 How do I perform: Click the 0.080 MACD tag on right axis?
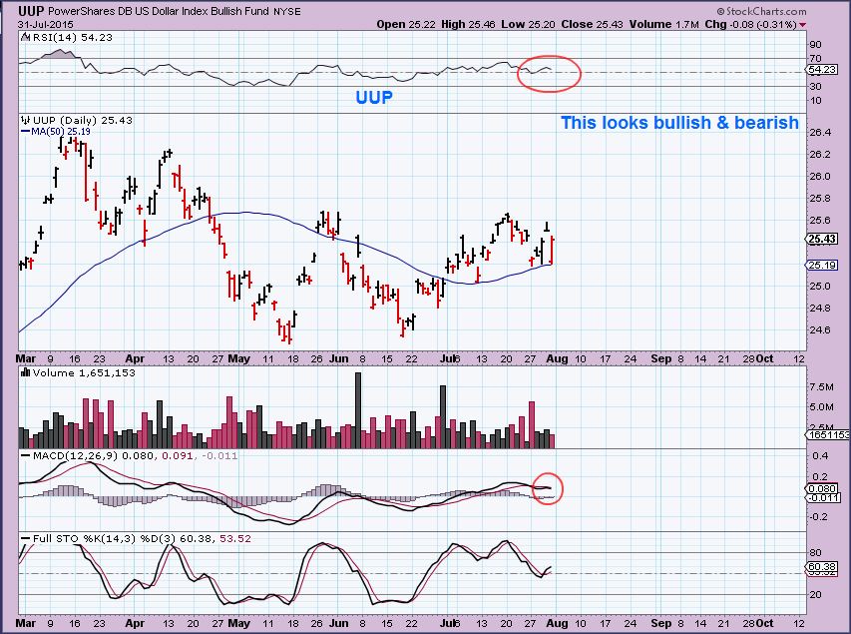(822, 488)
